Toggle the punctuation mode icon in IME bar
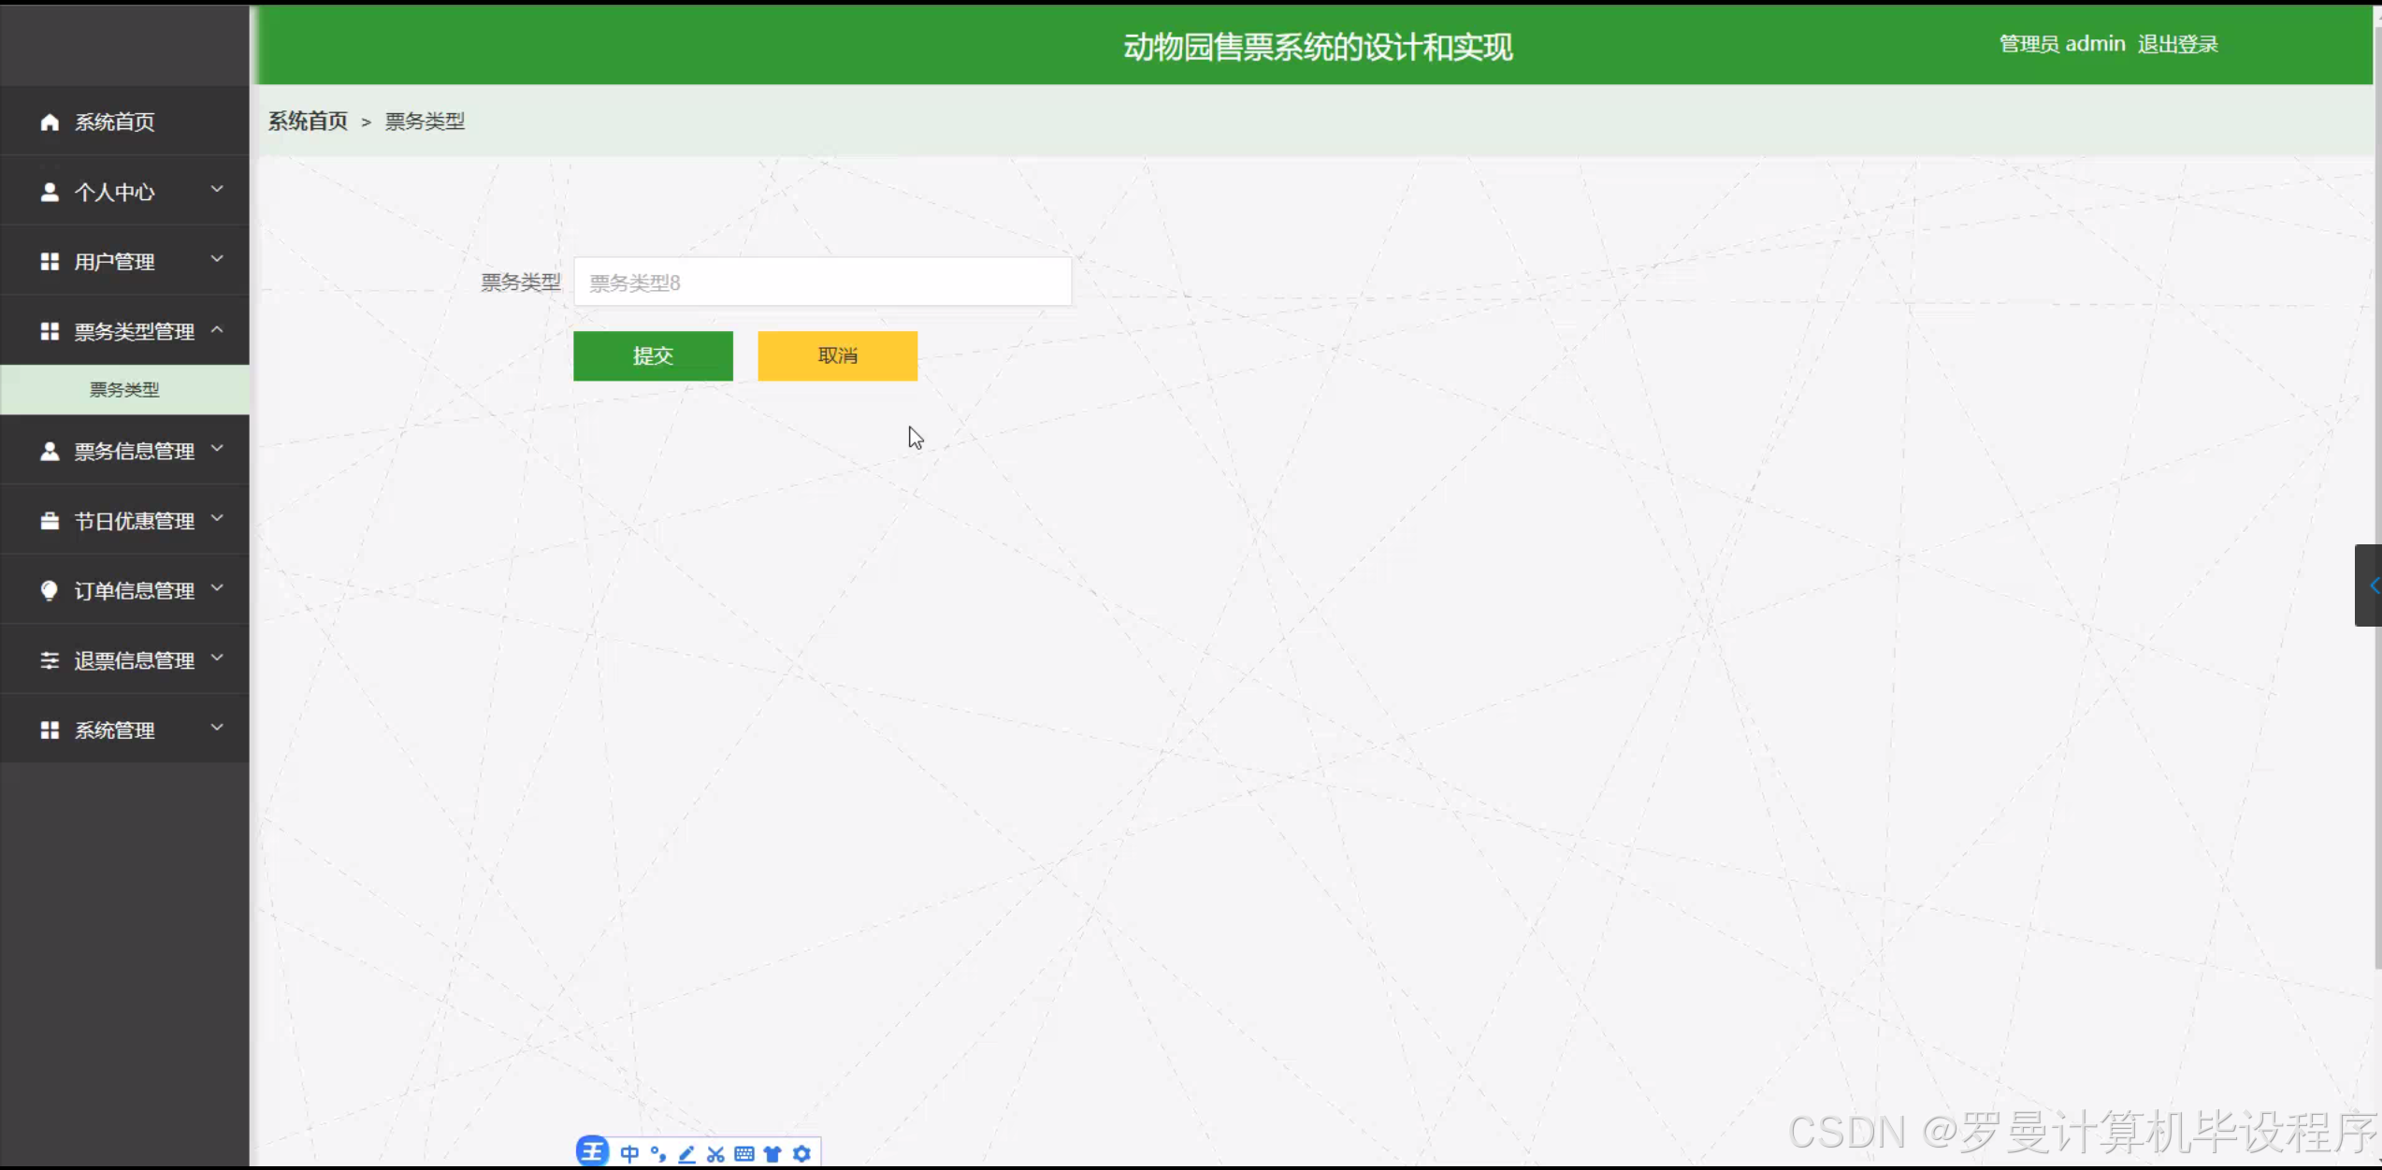 pos(658,1154)
